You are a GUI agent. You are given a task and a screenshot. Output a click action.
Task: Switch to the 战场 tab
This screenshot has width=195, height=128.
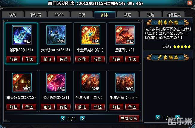point(128,15)
